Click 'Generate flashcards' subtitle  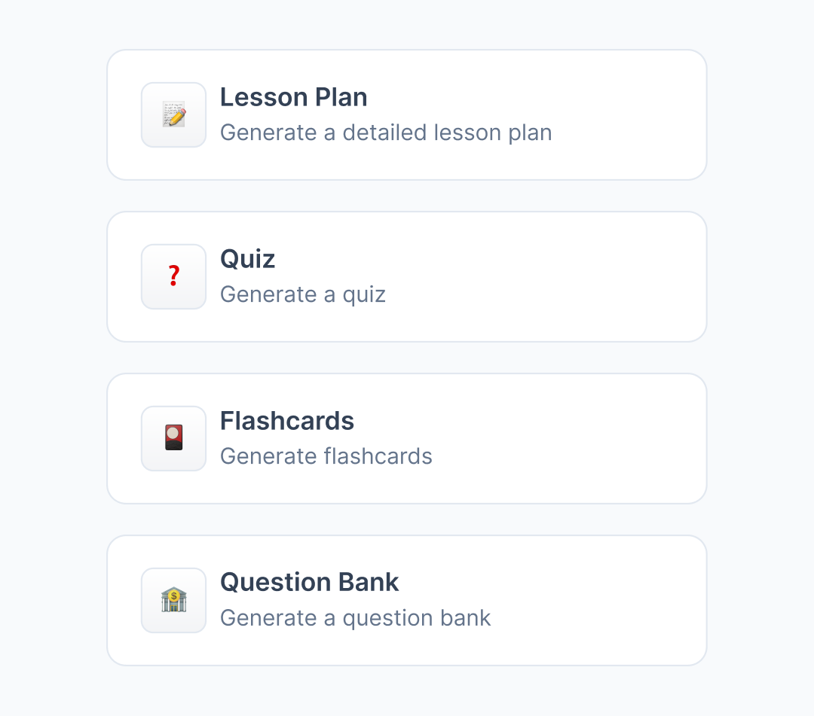pos(326,456)
